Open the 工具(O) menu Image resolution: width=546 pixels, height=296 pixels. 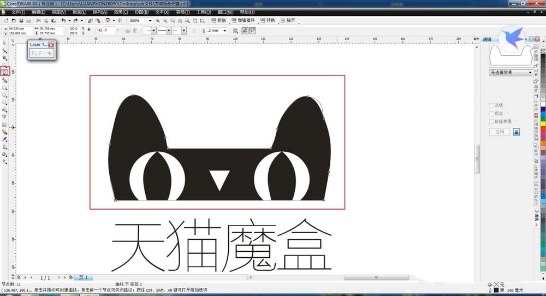click(204, 12)
